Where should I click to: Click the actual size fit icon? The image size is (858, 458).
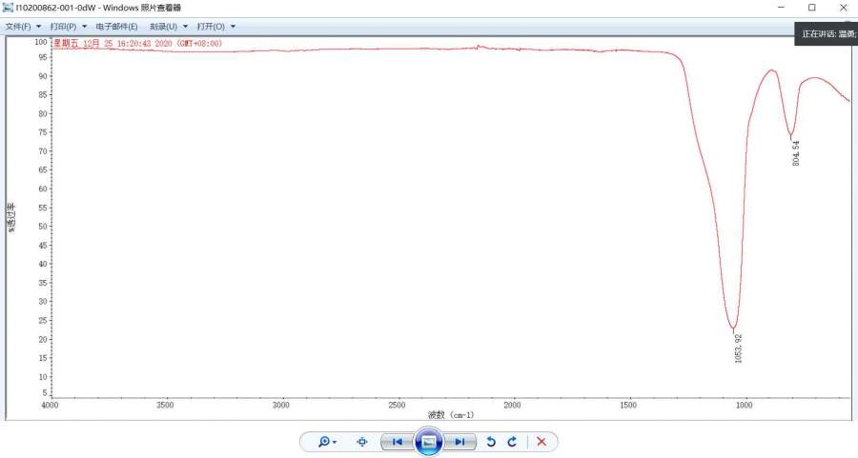(362, 442)
